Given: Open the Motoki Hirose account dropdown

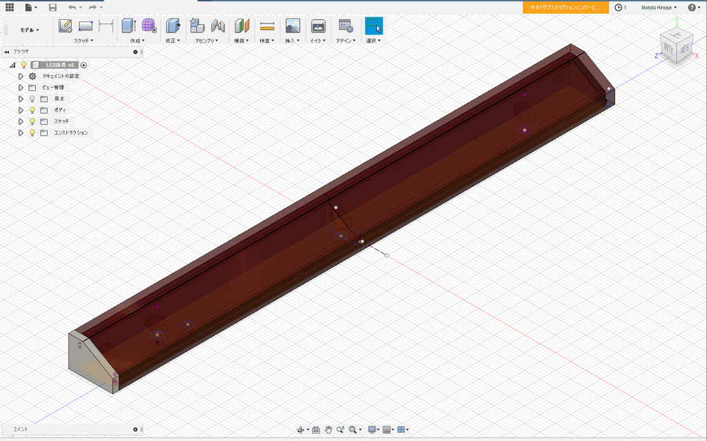Looking at the screenshot, I should pyautogui.click(x=659, y=7).
